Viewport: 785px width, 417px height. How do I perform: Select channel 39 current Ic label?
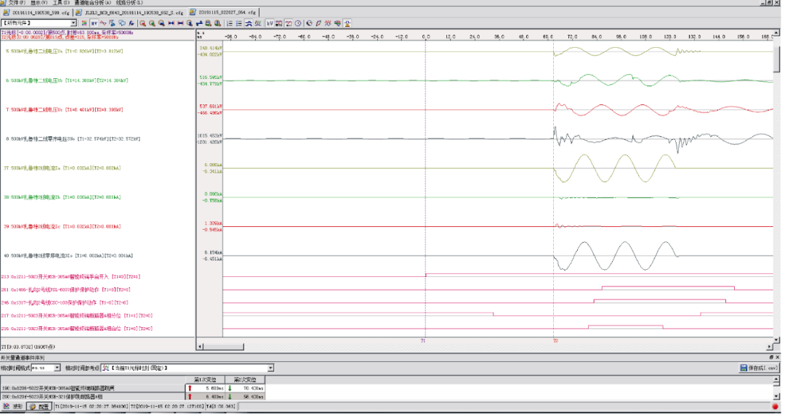tap(62, 227)
